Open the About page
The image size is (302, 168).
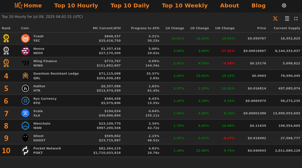(230, 5)
